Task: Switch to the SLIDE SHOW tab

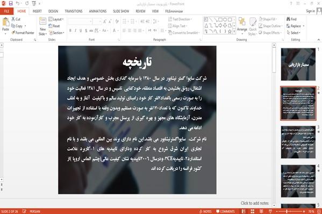Action: (x=121, y=11)
